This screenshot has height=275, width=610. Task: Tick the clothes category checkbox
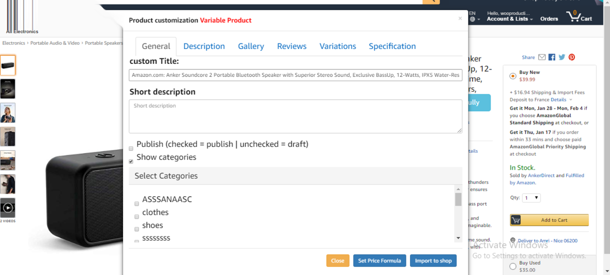coord(136,217)
